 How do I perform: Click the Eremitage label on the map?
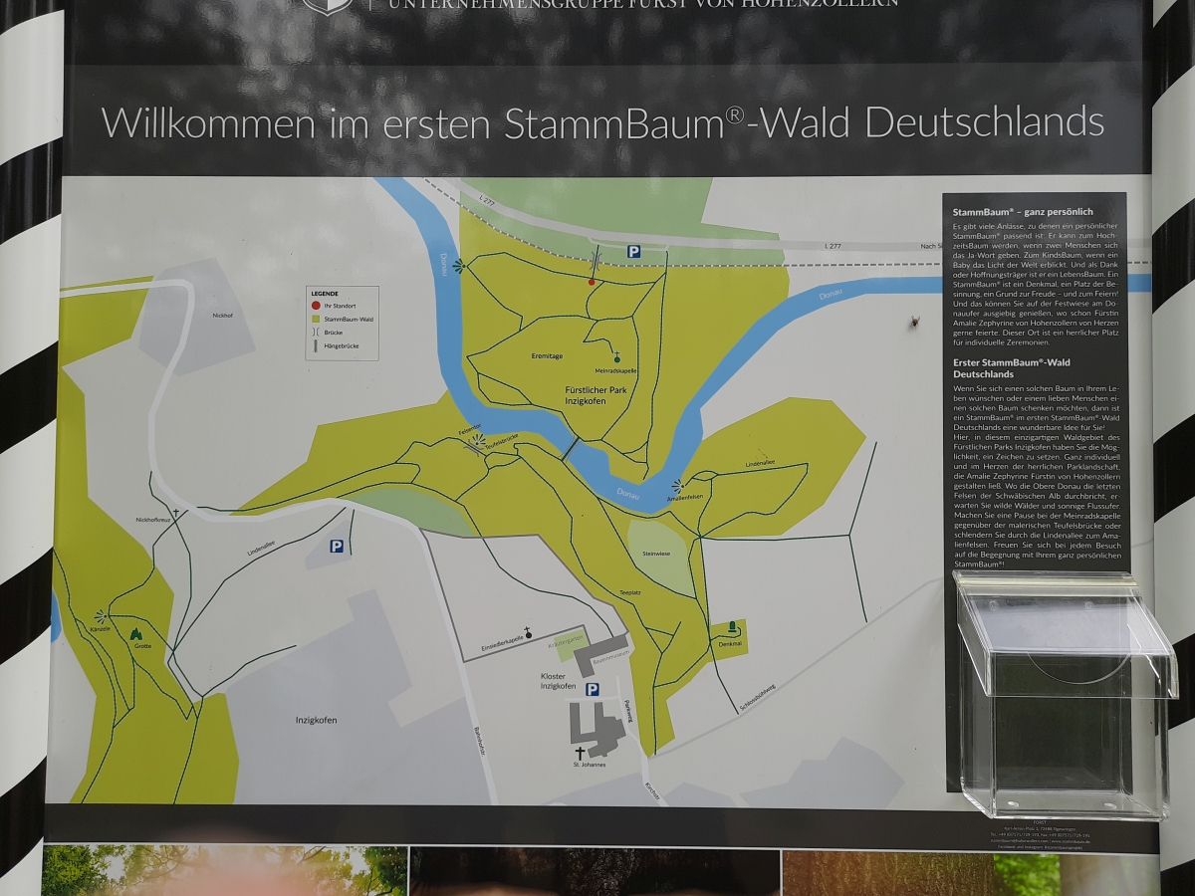pos(547,354)
